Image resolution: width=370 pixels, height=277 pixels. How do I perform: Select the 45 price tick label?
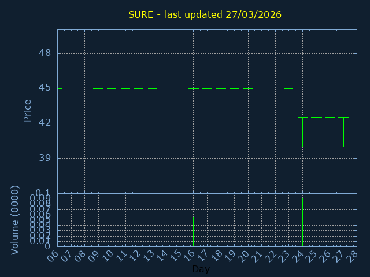45,88
